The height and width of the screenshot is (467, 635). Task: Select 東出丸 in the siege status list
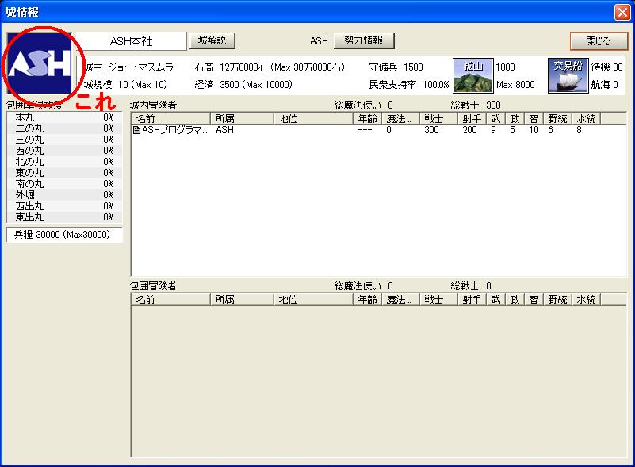[x=63, y=217]
